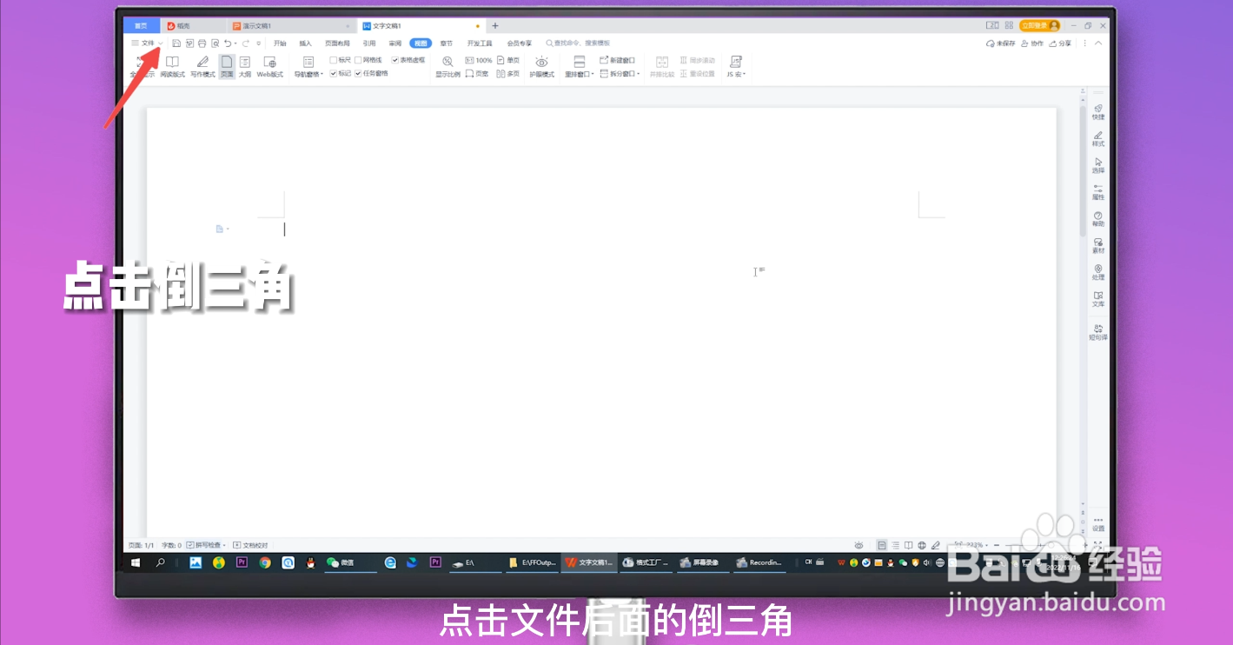Image resolution: width=1233 pixels, height=645 pixels.
Task: Select 阅读版式 view icon
Action: pos(172,66)
